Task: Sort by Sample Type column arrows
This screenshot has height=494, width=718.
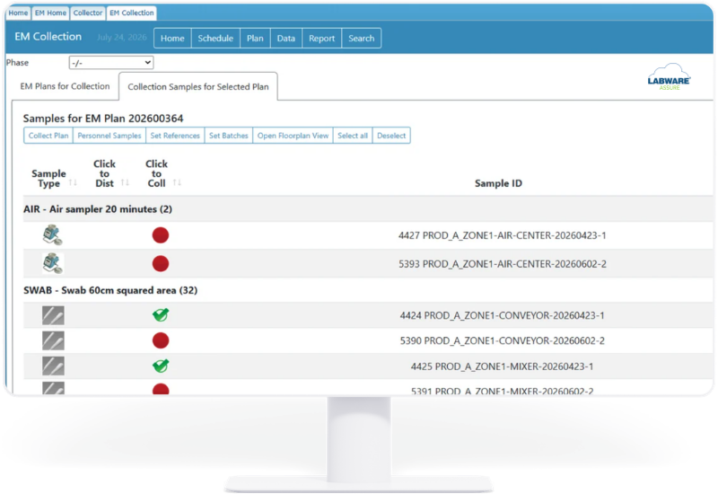Action: point(73,183)
